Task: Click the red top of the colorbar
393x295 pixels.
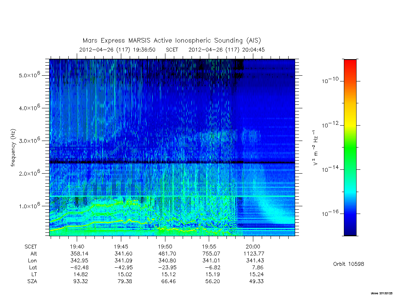Action: 350,63
